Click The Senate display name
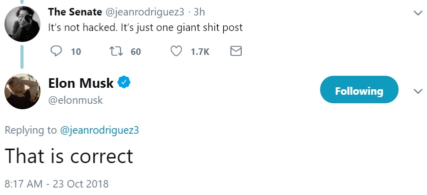 [x=75, y=12]
